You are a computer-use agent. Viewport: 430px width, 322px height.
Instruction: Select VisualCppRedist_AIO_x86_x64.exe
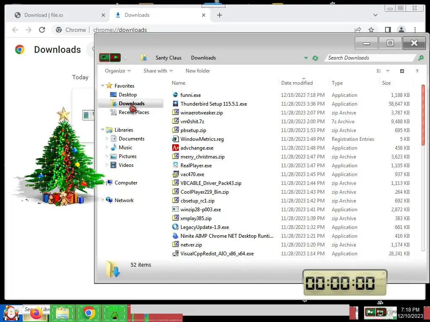(217, 254)
